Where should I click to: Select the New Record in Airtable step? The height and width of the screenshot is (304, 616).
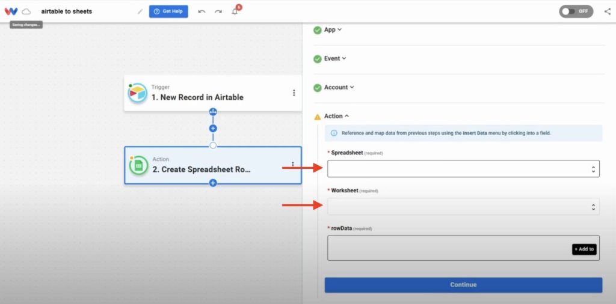coord(213,93)
